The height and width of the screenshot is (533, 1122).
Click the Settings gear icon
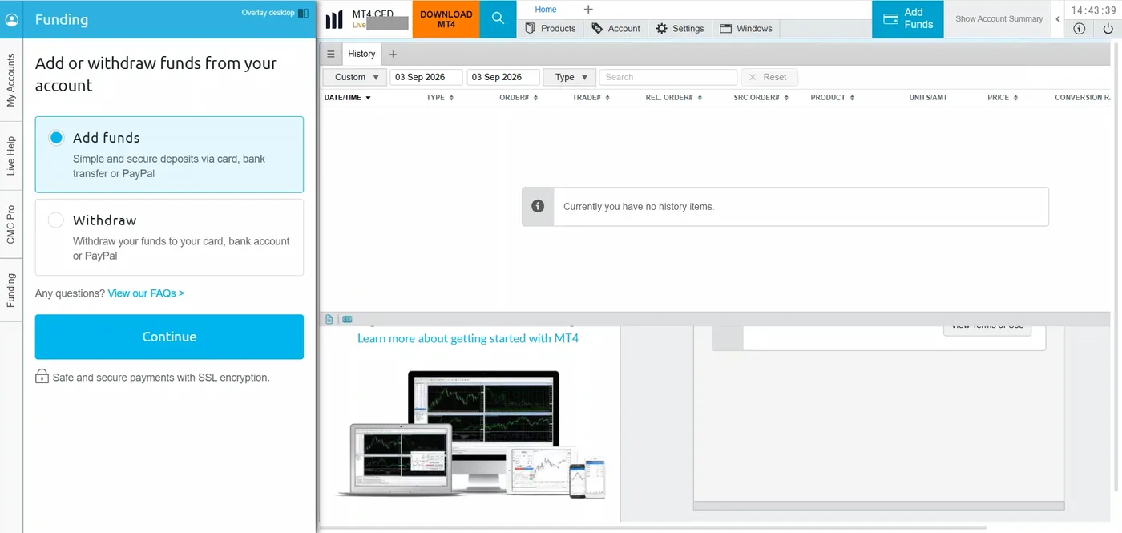click(x=661, y=28)
